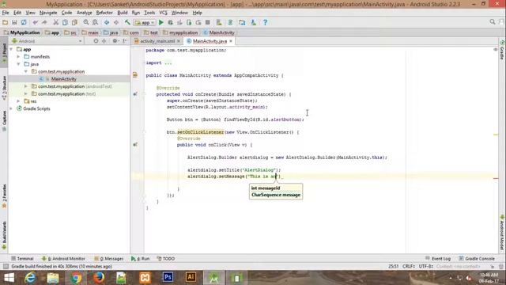Toggle the Structure side tool tab
The width and height of the screenshot is (506, 285).
coord(4,88)
